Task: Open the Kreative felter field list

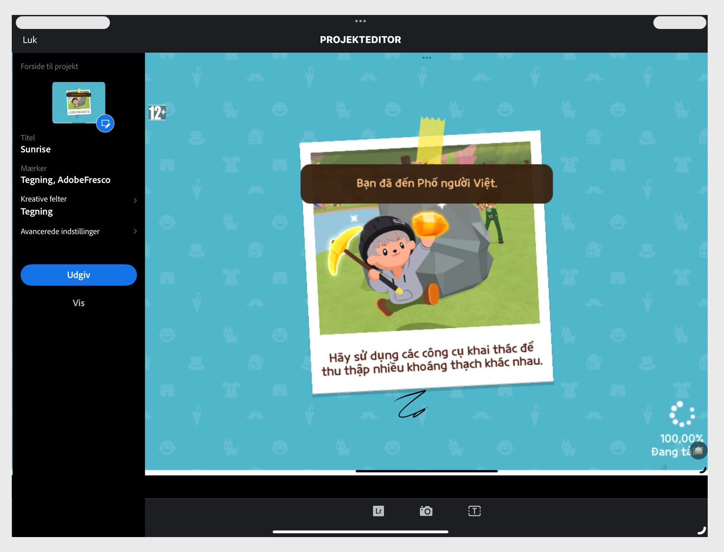Action: coord(79,206)
